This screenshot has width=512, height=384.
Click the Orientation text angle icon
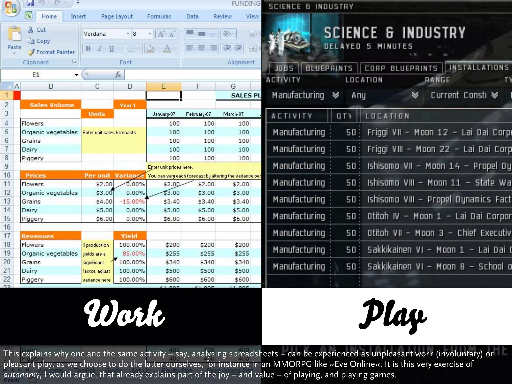coord(227,34)
